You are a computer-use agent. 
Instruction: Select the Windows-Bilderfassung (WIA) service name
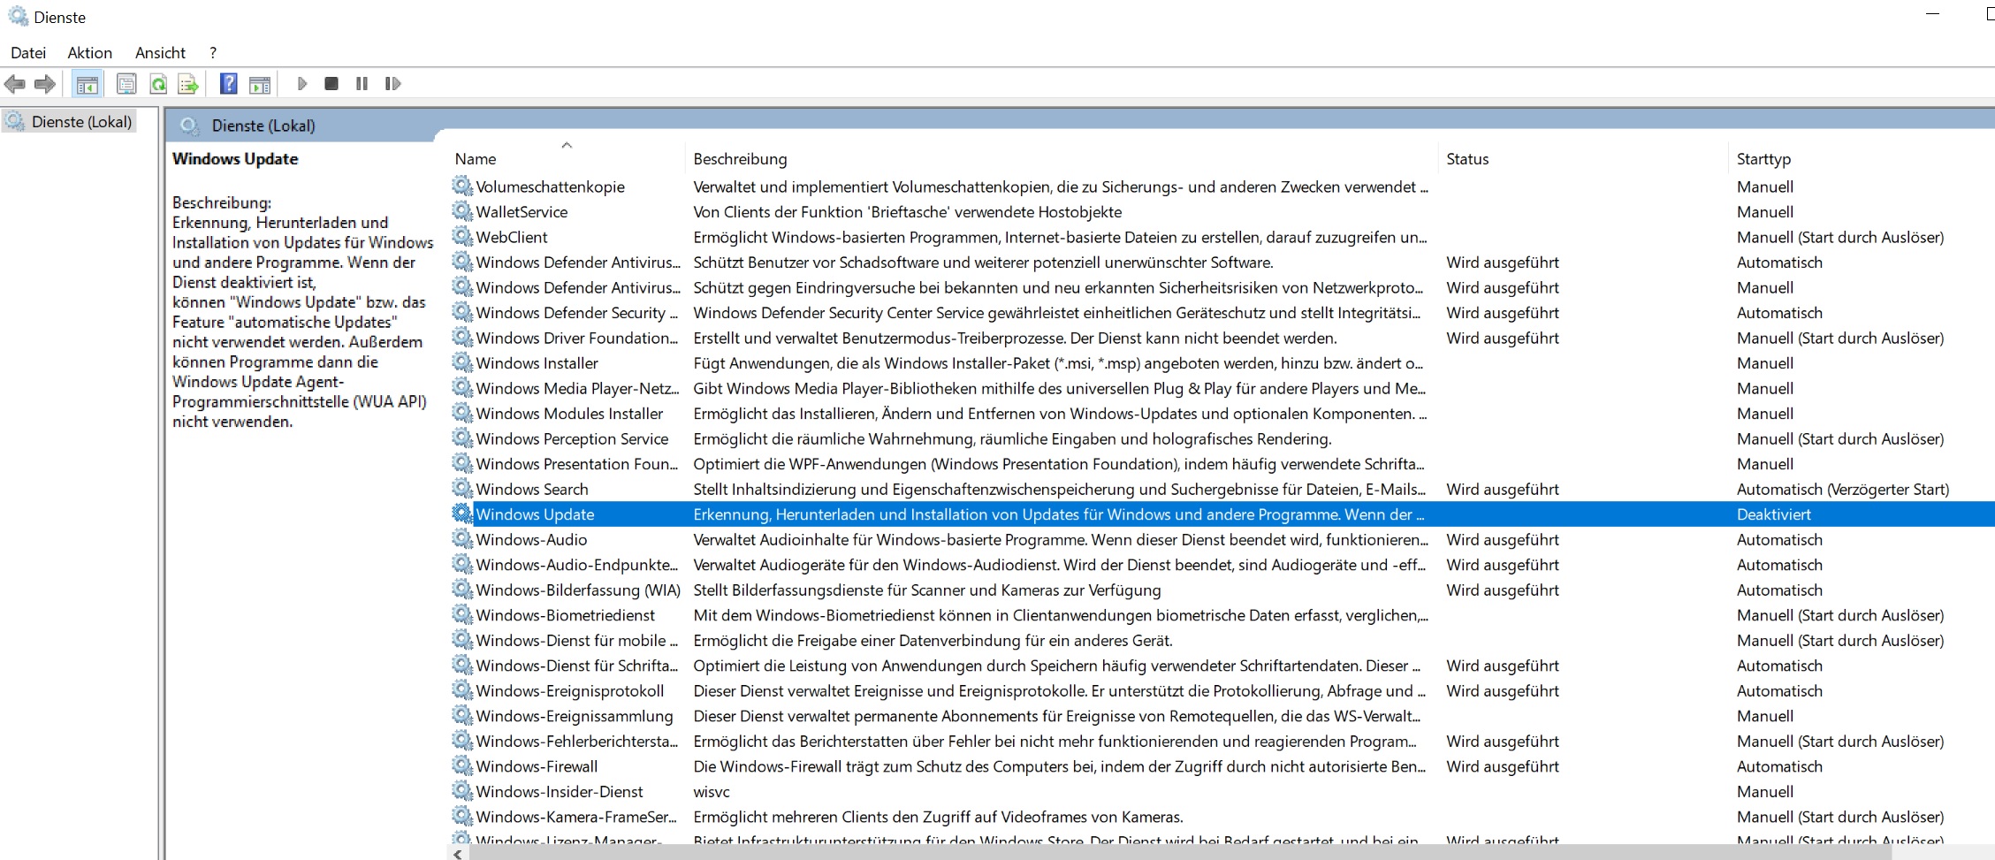pyautogui.click(x=578, y=590)
